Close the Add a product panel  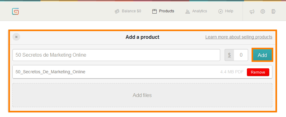pyautogui.click(x=16, y=37)
